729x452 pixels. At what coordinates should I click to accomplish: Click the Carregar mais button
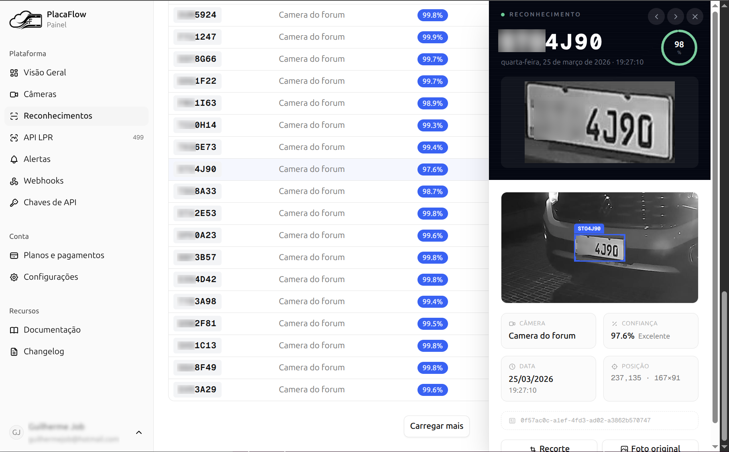pos(436,426)
